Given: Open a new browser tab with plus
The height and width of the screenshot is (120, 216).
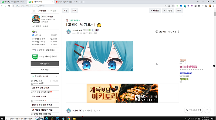Looking at the screenshot, I should coord(84,2).
